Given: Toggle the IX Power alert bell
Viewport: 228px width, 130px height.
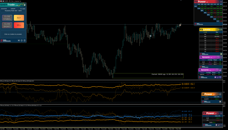Looking at the screenshot, I should coord(220,102).
